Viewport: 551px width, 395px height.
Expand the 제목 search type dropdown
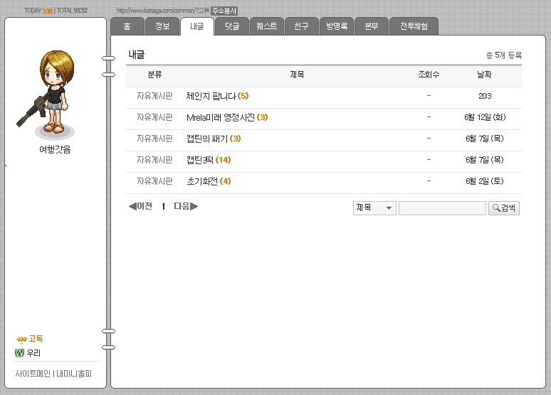(x=374, y=208)
